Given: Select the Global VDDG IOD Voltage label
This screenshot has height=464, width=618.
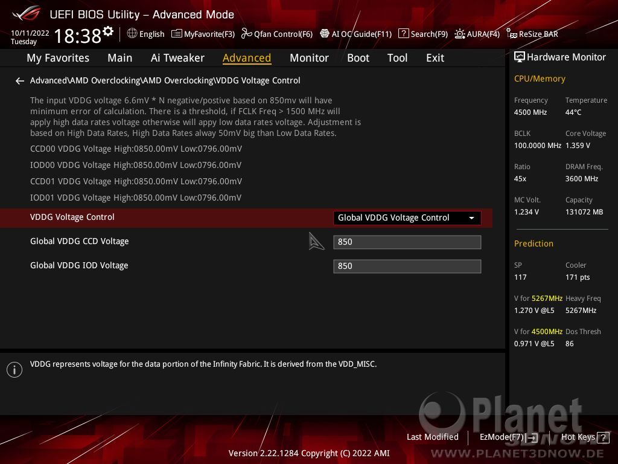Looking at the screenshot, I should (79, 266).
